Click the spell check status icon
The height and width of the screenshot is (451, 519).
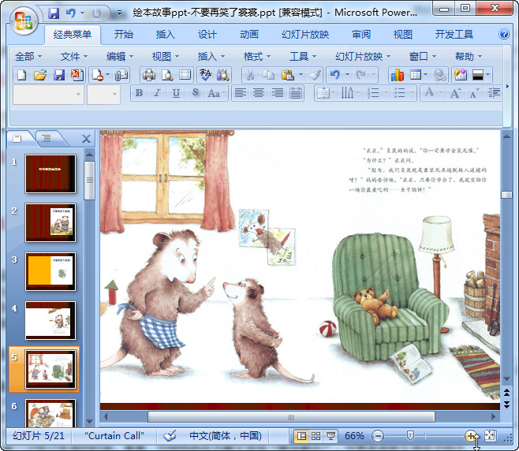pyautogui.click(x=170, y=436)
